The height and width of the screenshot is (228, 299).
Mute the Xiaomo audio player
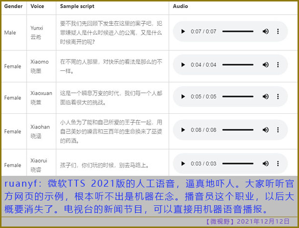tap(265, 65)
